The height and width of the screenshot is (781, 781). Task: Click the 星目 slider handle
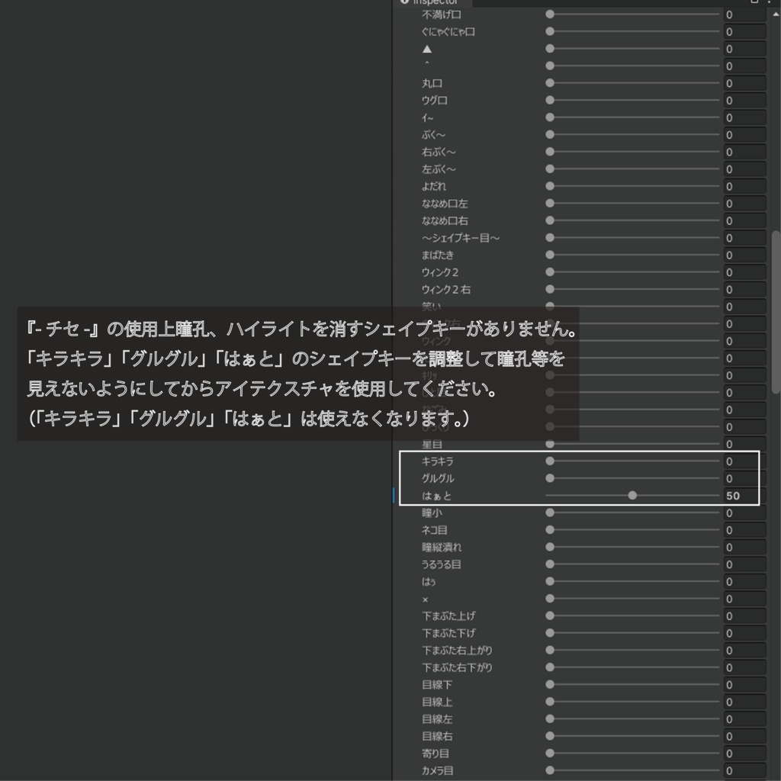pyautogui.click(x=549, y=445)
